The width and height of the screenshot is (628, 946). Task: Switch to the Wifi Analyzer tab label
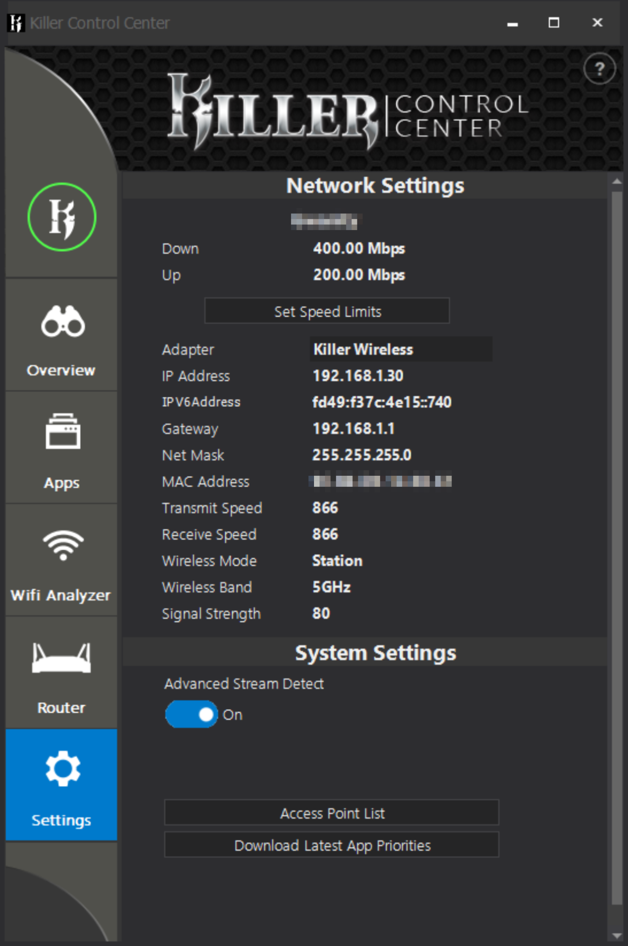pos(61,595)
